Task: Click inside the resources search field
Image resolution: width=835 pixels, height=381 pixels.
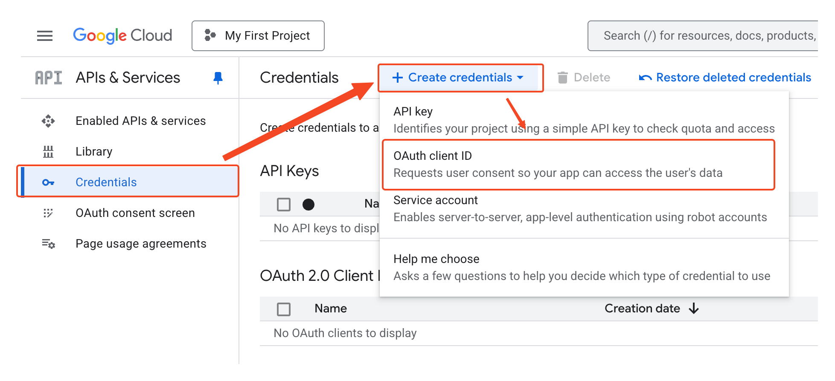Action: point(708,35)
